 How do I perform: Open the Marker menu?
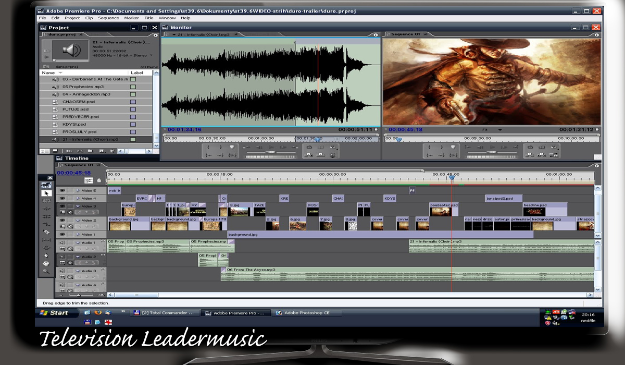[x=132, y=18]
